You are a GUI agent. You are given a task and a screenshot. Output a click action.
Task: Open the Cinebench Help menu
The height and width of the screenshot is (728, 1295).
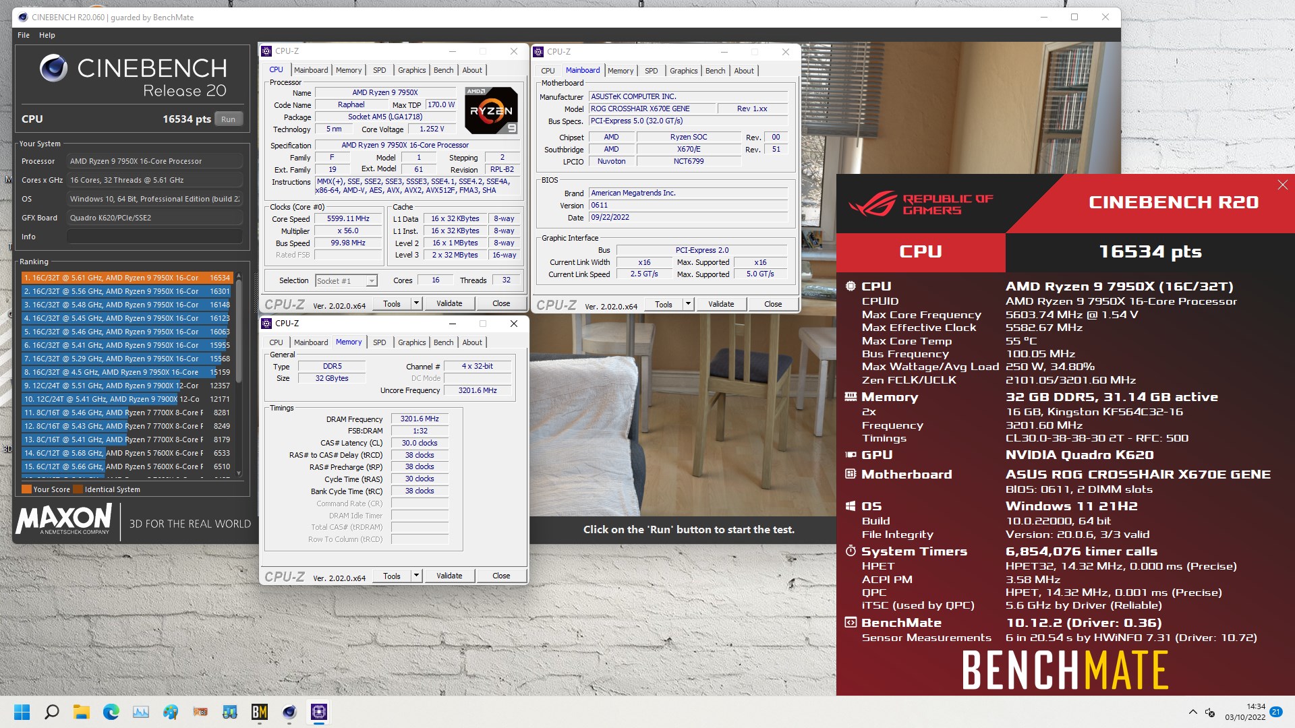click(x=47, y=35)
